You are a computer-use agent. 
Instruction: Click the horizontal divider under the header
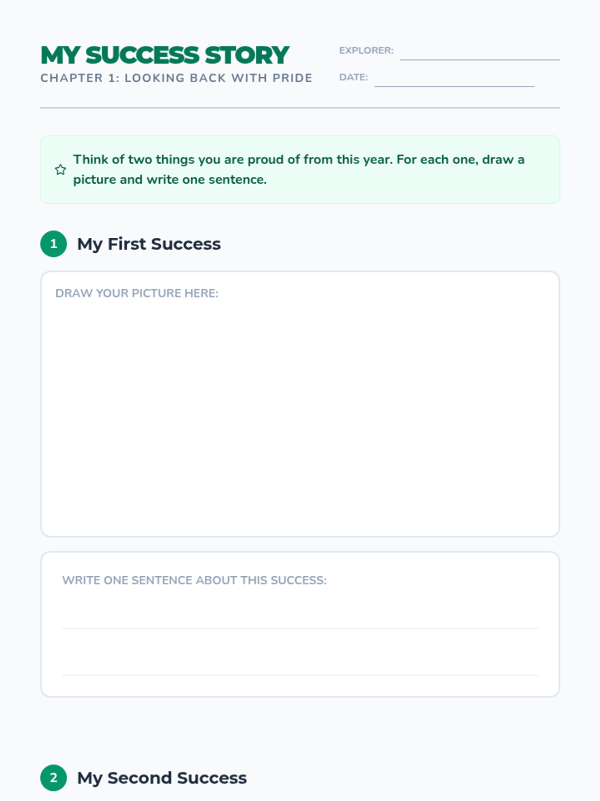[x=300, y=108]
